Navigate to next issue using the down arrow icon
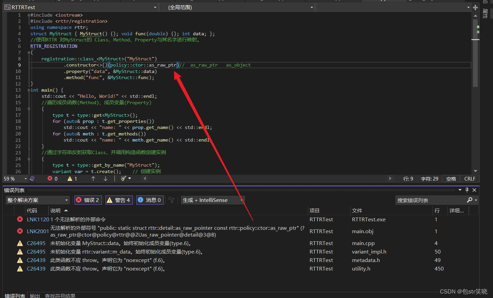This screenshot has height=298, width=493. pos(106,178)
